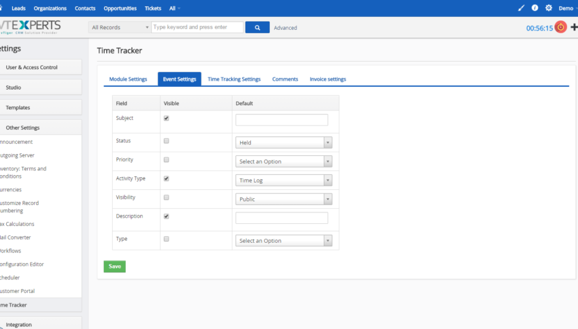The width and height of the screenshot is (578, 329).
Task: Switch to Module Settings tab
Action: coord(128,79)
